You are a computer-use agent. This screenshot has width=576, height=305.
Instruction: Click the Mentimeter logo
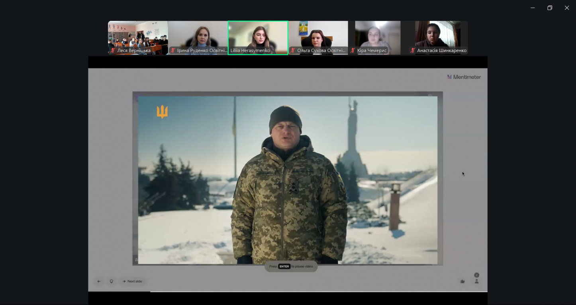[464, 77]
